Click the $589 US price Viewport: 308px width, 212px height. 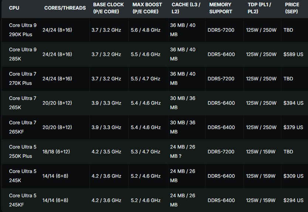(x=293, y=54)
